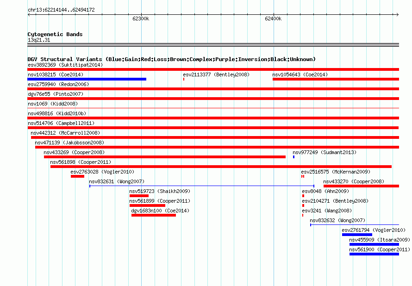Select nsv519723 (Shaikh2009) label

pyautogui.click(x=160, y=191)
